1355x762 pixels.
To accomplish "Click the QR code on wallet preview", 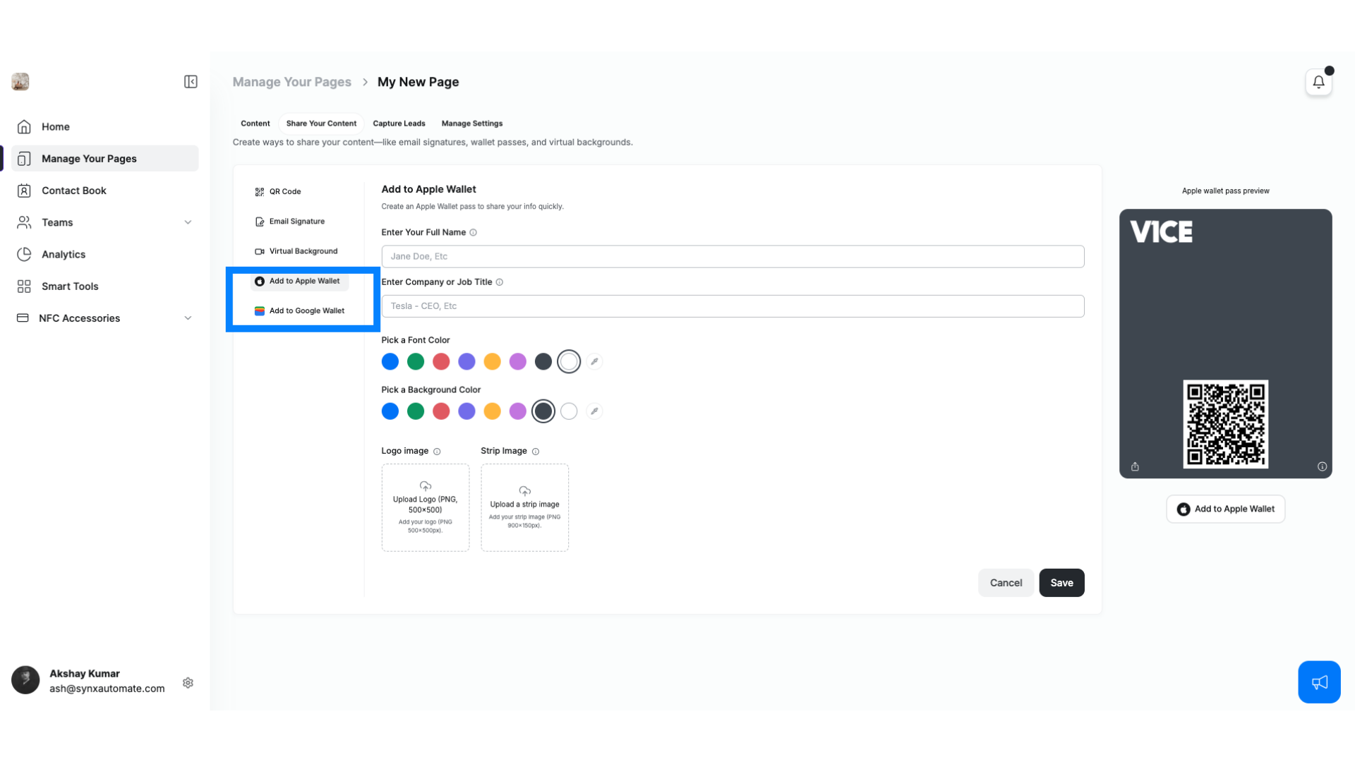I will click(x=1226, y=424).
